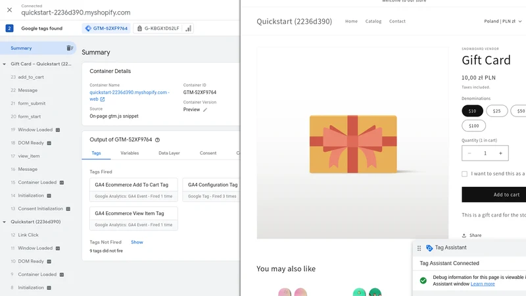
Task: Edit container version with the pencil icon
Action: [x=205, y=110]
